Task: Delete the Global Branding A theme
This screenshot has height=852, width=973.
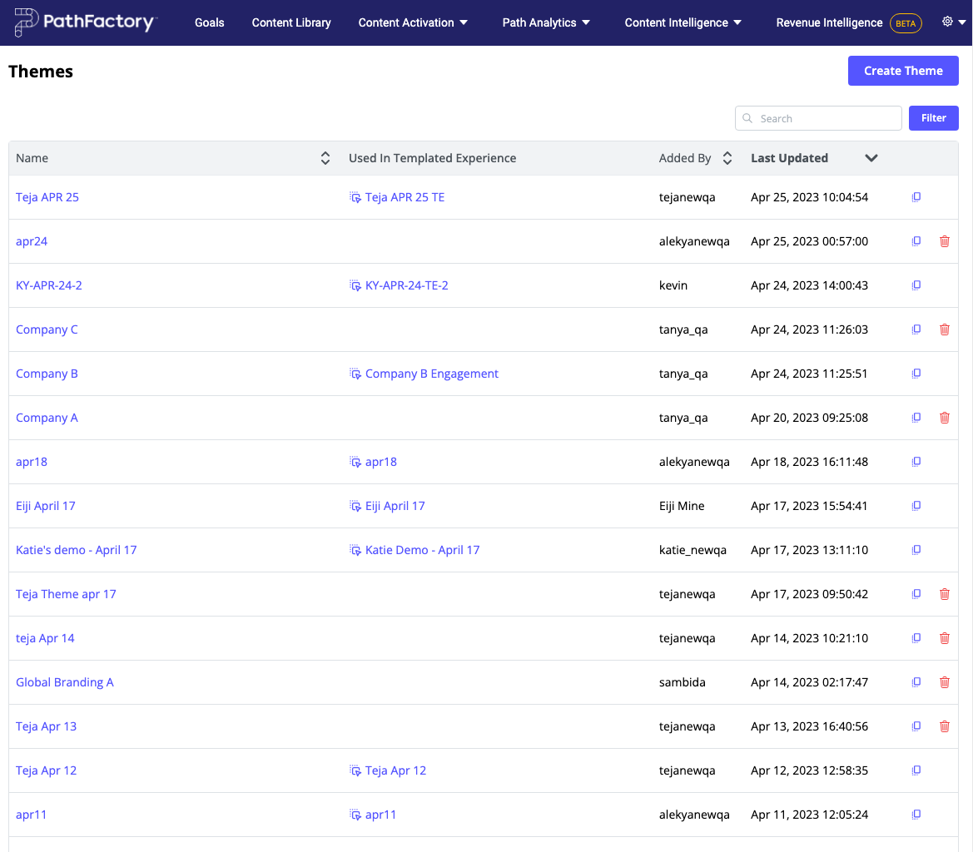Action: pyautogui.click(x=944, y=683)
